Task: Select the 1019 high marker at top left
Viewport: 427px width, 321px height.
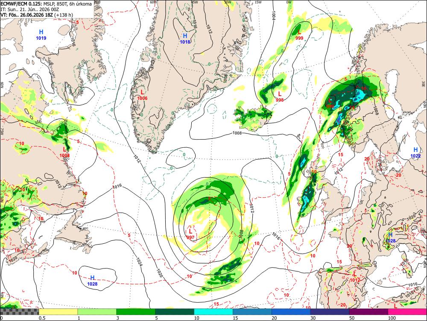Action: [x=41, y=35]
